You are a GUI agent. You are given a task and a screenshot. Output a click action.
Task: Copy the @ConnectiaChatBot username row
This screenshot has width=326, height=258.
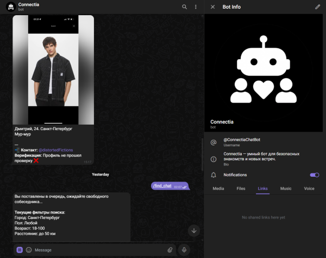[x=264, y=142]
